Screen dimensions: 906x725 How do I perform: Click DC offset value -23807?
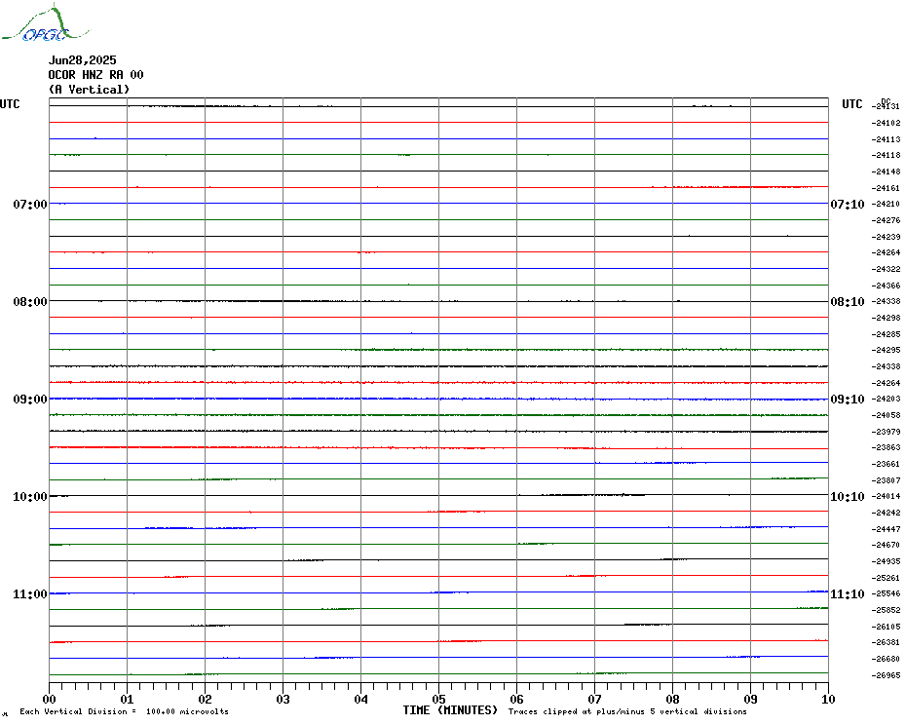[x=886, y=480]
